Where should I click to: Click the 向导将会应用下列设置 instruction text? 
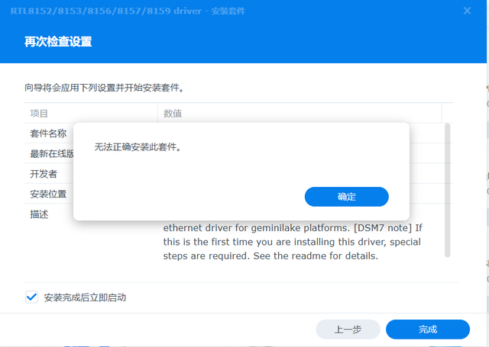pyautogui.click(x=105, y=88)
